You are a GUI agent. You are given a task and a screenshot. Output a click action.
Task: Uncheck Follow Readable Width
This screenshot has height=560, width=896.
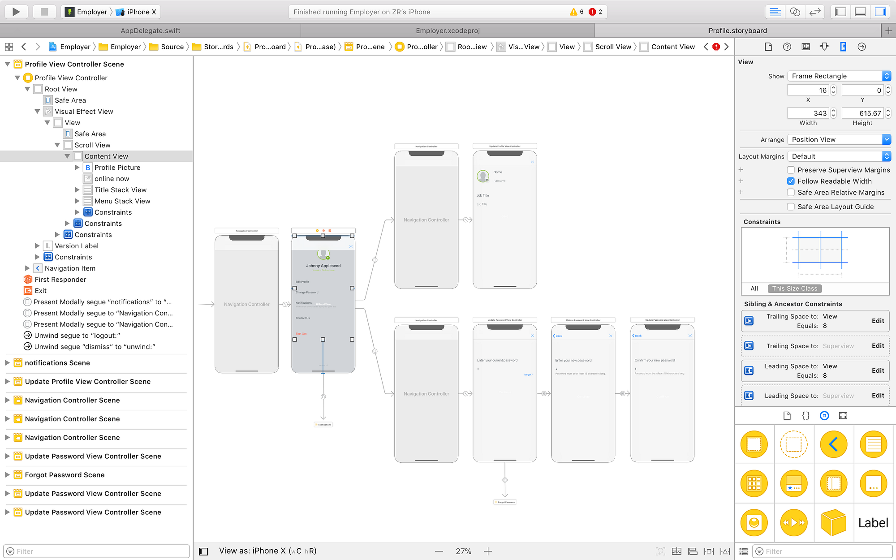(x=791, y=181)
